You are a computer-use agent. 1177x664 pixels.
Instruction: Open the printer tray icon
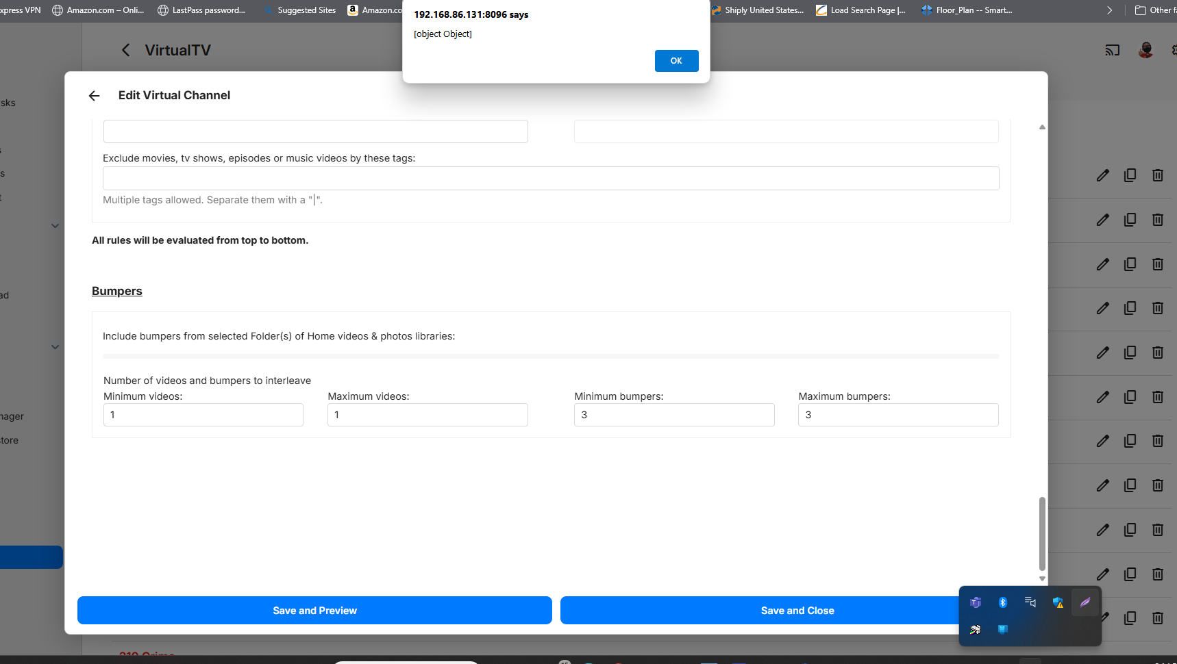pos(976,630)
